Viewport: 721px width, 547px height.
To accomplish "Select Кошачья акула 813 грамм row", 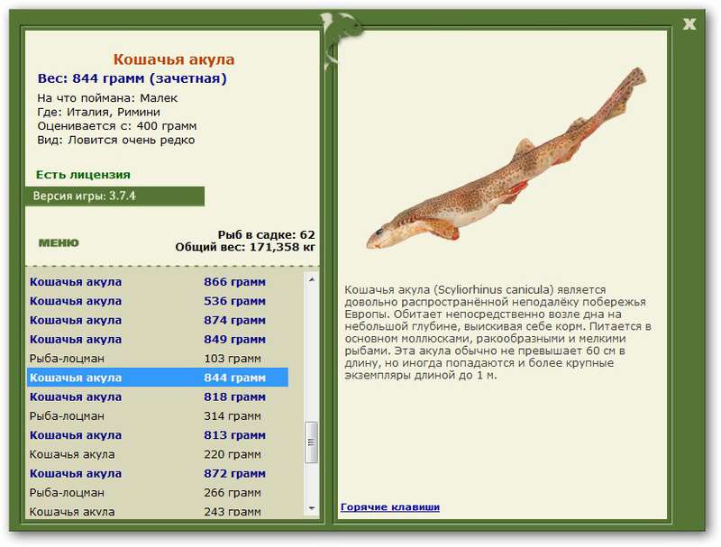I will [158, 435].
